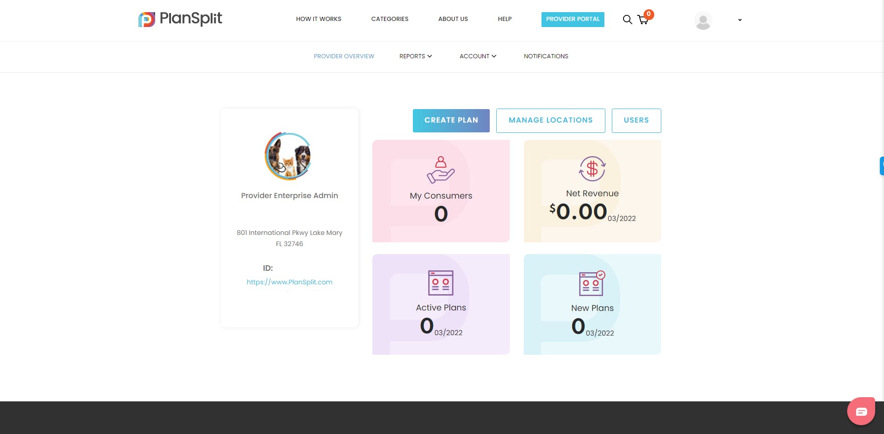This screenshot has height=434, width=884.
Task: Click the ID: label
Action: pos(268,269)
